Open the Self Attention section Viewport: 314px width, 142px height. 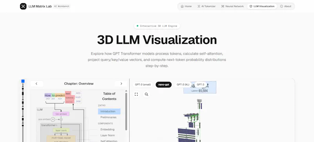[x=109, y=141]
